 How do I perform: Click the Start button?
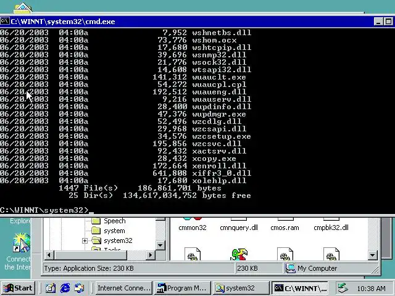[x=18, y=288]
